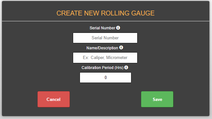212x119 pixels.
Task: Save the new rolling gauge
Action: [157, 99]
